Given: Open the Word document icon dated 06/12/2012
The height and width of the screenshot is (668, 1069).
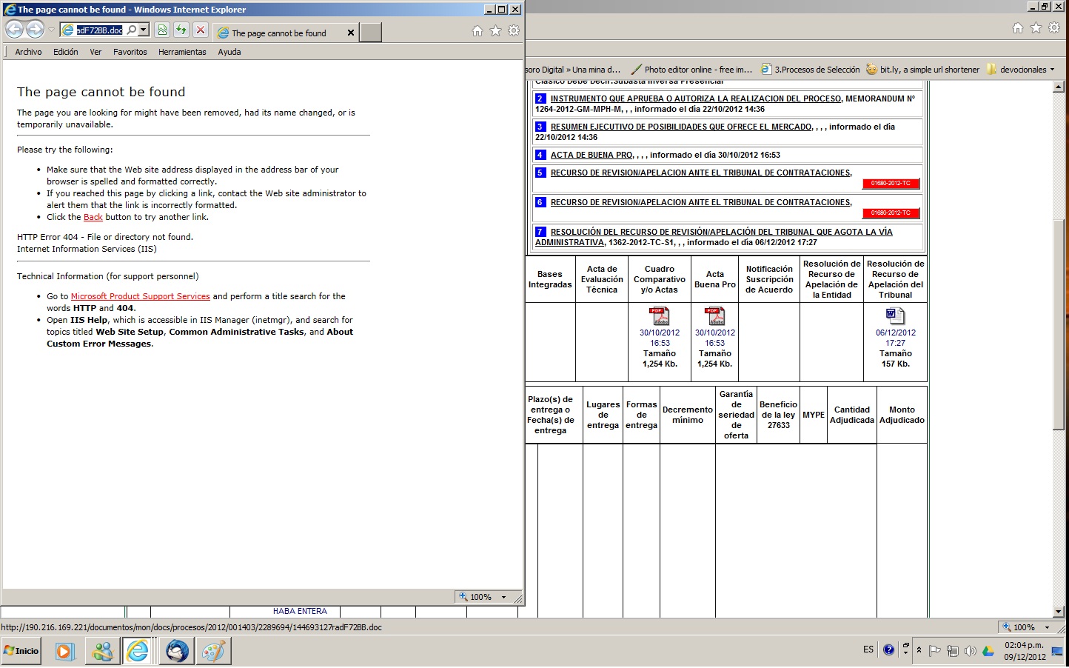Looking at the screenshot, I should coord(895,315).
